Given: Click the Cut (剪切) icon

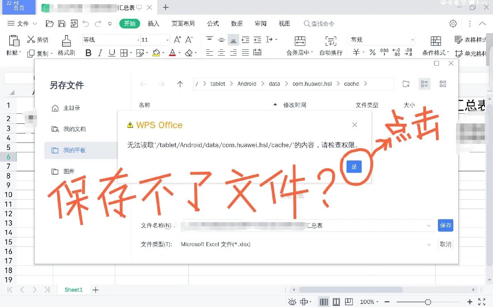Looking at the screenshot, I should (x=38, y=39).
